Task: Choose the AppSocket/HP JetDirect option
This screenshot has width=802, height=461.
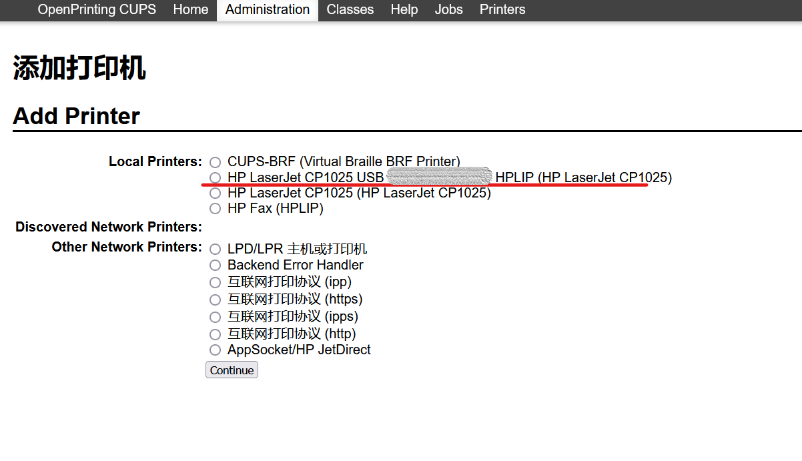Action: click(x=215, y=350)
